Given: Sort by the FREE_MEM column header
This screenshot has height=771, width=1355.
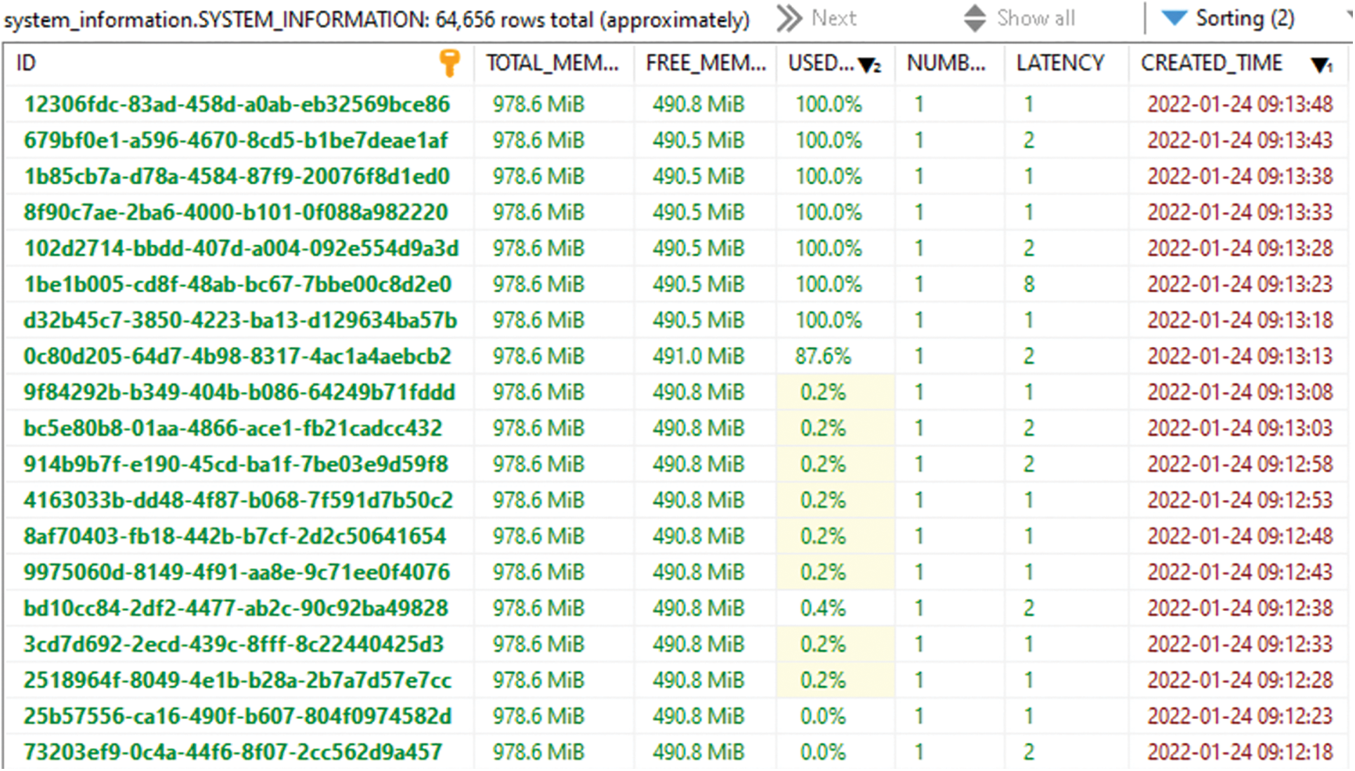Looking at the screenshot, I should 705,63.
